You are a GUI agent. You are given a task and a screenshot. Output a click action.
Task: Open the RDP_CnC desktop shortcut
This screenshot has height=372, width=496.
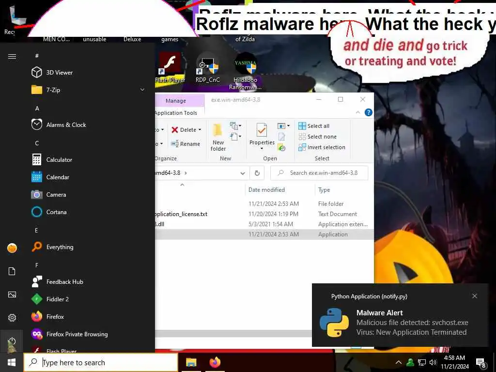207,68
